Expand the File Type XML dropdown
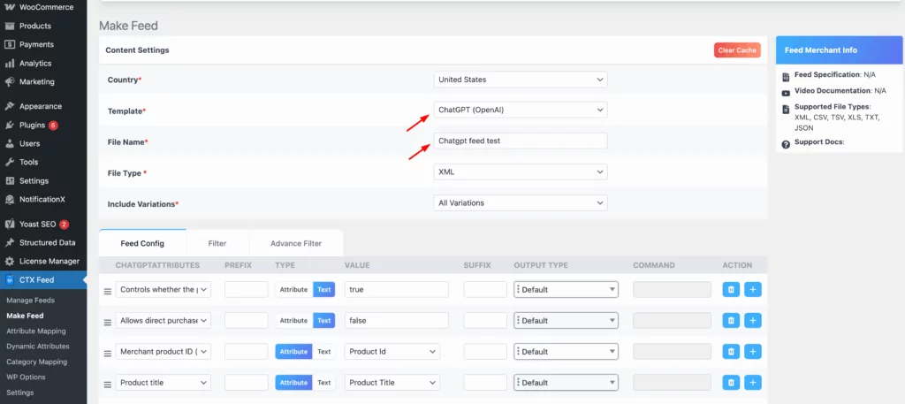Screen dimensions: 905x404 point(521,172)
